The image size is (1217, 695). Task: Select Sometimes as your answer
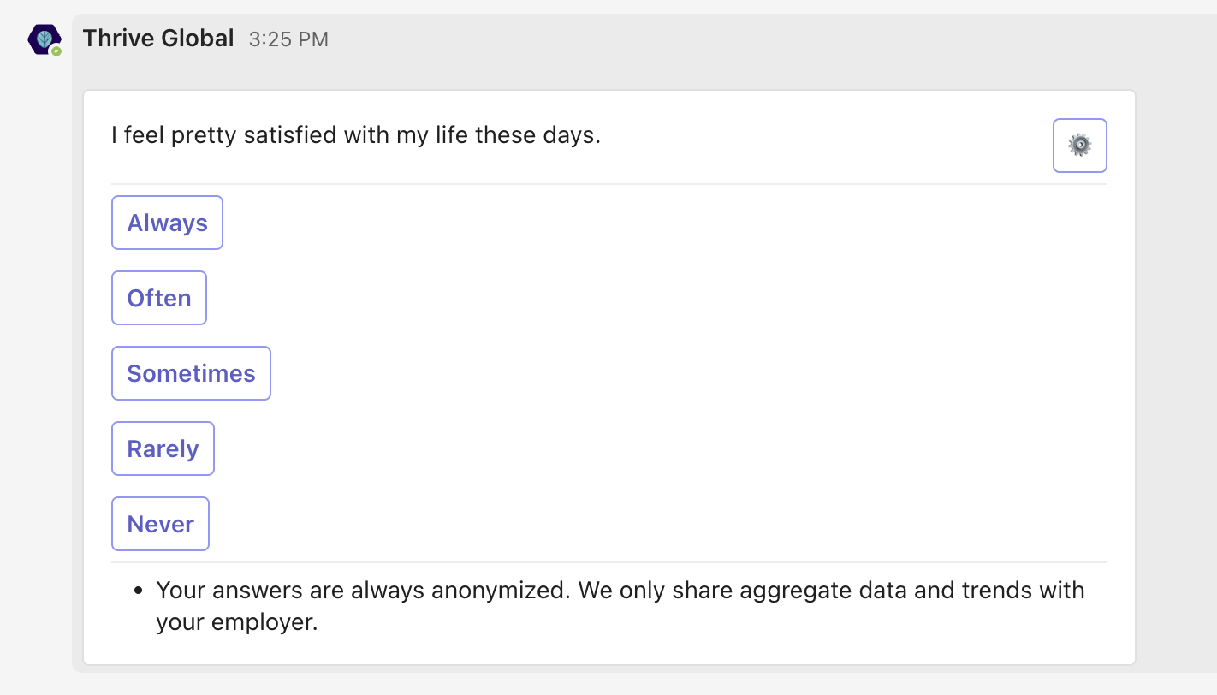point(191,373)
